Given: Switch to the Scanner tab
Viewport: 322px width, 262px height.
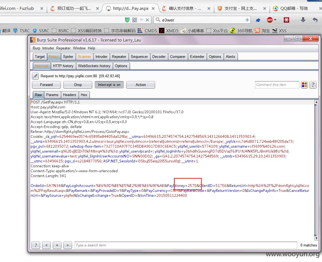Looking at the screenshot, I should coord(84,56).
